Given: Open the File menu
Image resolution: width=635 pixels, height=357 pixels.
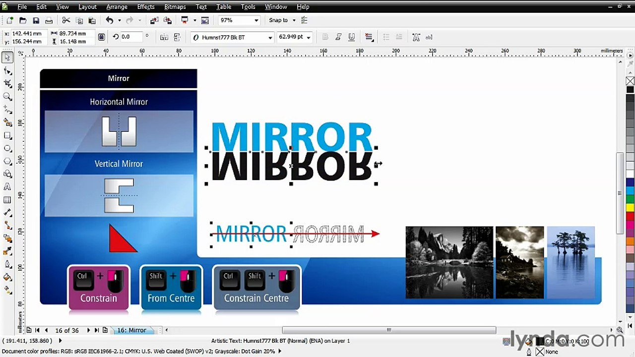Looking at the screenshot, I should pos(22,6).
